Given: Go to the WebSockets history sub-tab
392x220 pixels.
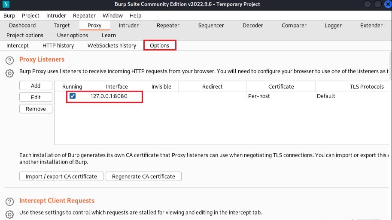Looking at the screenshot, I should click(112, 46).
